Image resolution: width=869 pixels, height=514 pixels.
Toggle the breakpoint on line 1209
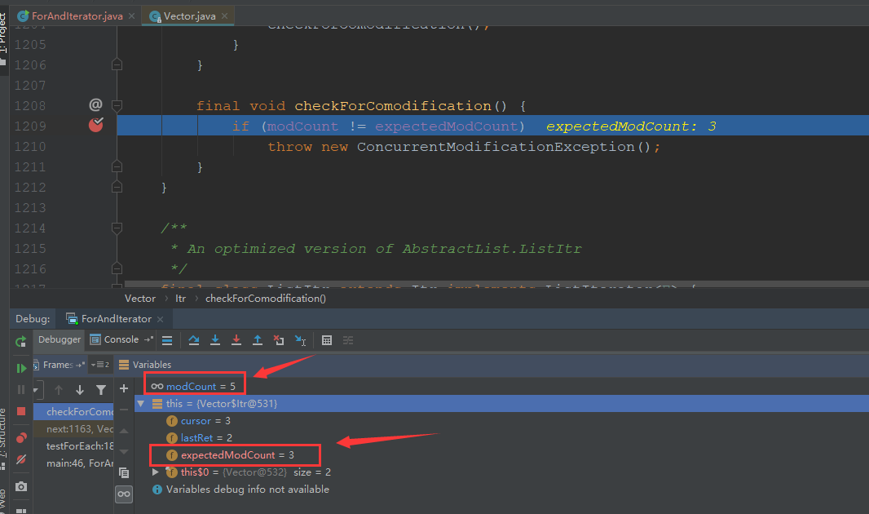(95, 125)
